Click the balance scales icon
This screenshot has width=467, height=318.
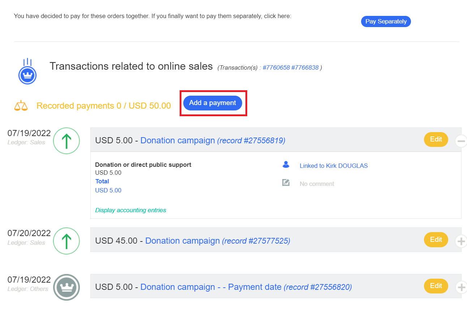click(x=21, y=106)
